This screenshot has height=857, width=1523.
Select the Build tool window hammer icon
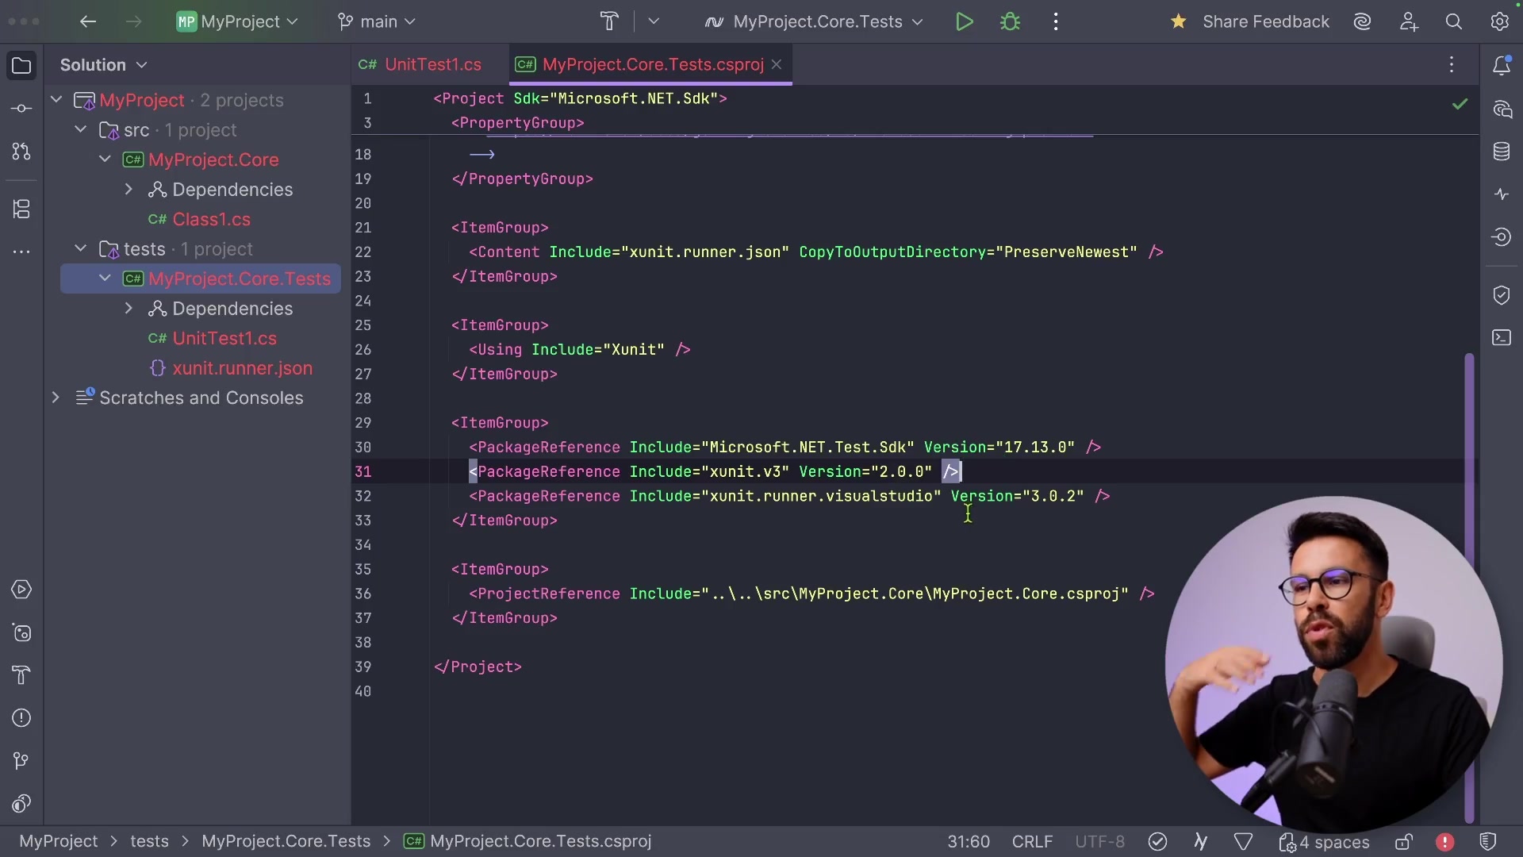coord(21,675)
